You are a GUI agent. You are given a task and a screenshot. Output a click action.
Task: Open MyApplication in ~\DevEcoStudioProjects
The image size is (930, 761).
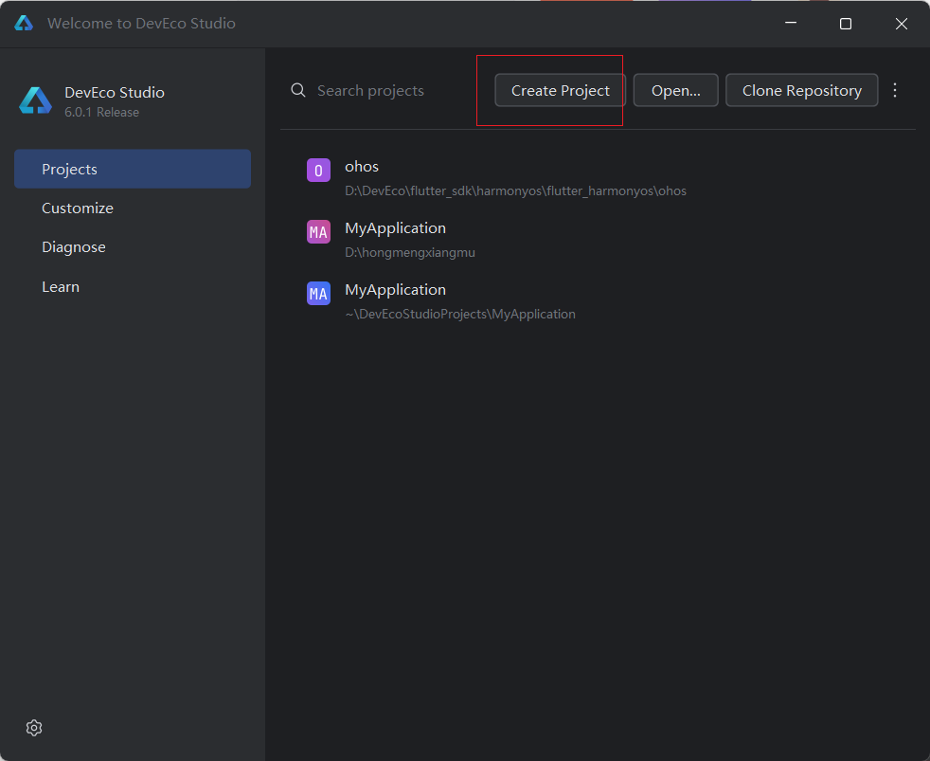click(x=598, y=301)
